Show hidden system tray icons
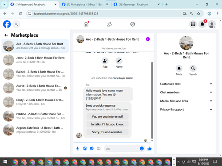 pyautogui.click(x=178, y=162)
